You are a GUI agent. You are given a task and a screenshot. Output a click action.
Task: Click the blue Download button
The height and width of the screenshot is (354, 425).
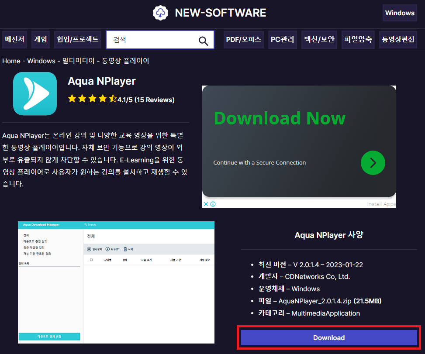click(329, 338)
